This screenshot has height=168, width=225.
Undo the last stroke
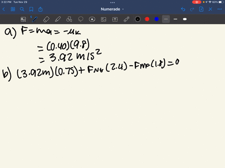[183, 9]
